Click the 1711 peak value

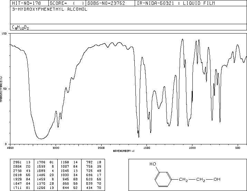pyautogui.click(x=17, y=188)
